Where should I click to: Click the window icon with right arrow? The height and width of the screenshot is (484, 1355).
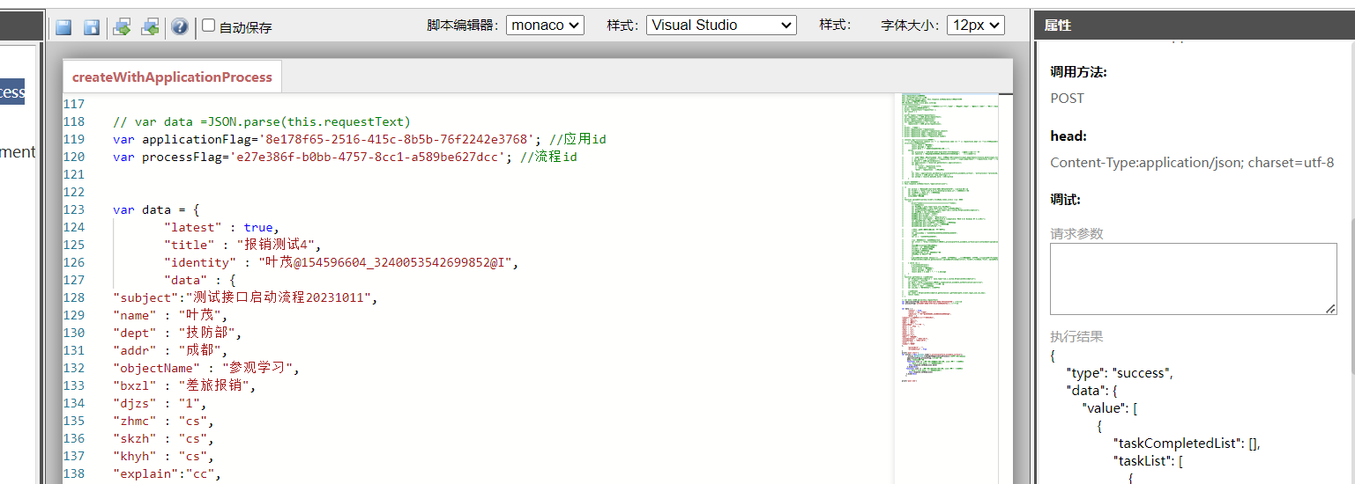click(x=122, y=27)
